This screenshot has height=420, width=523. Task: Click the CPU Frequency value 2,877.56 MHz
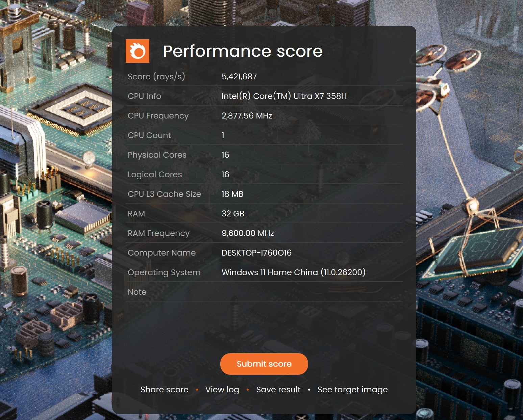coord(247,115)
